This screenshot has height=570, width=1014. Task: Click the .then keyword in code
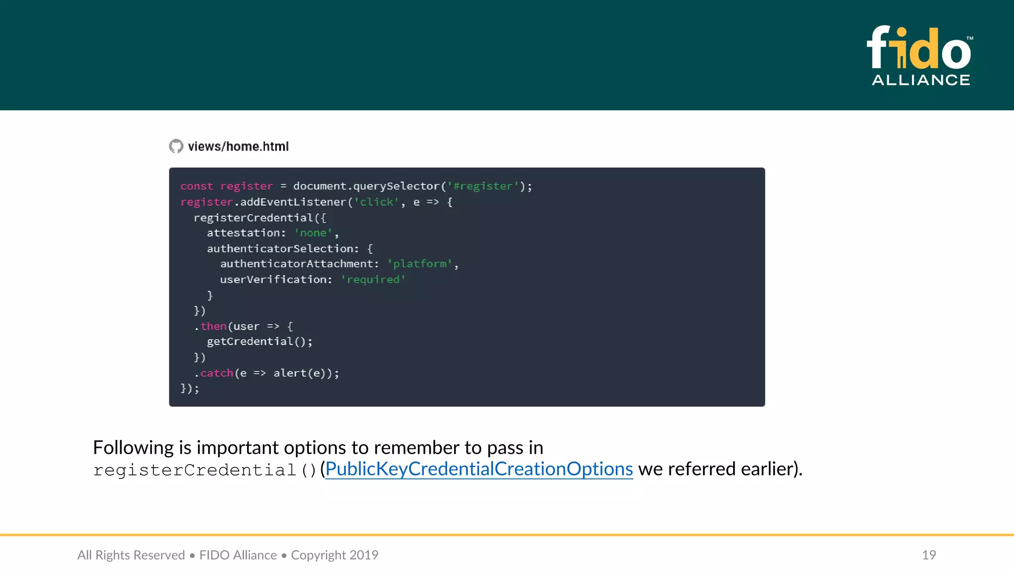[x=213, y=327]
